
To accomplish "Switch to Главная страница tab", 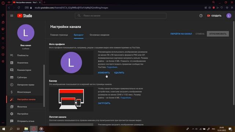I will click(59, 35).
